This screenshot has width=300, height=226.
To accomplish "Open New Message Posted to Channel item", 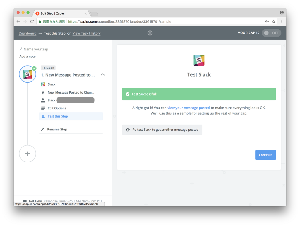I will point(71,92).
